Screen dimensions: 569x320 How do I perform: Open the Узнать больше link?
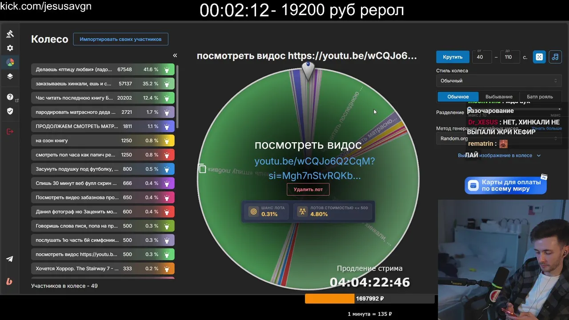(546, 128)
